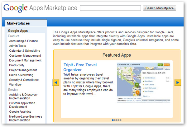Open TripIt - Free Travel Organizer link
Image resolution: width=187 pixels, height=127 pixels.
click(x=80, y=67)
